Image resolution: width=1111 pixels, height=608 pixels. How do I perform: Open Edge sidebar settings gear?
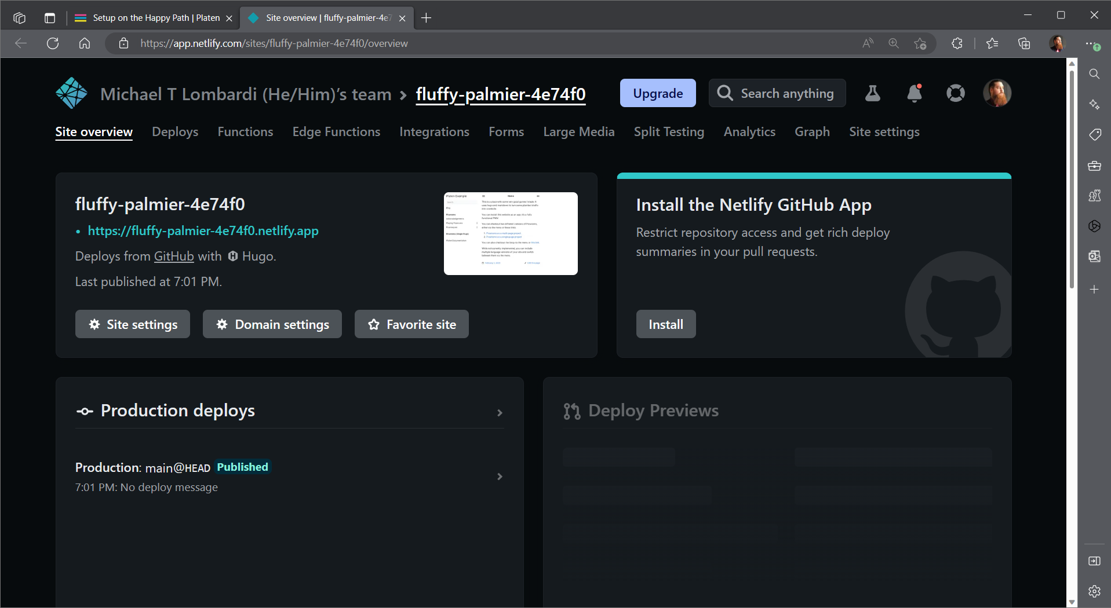tap(1094, 591)
